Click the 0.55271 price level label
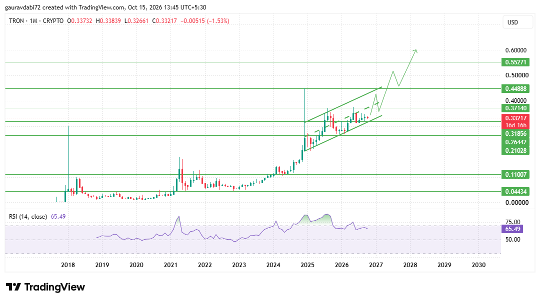This screenshot has width=540, height=302. tap(515, 62)
